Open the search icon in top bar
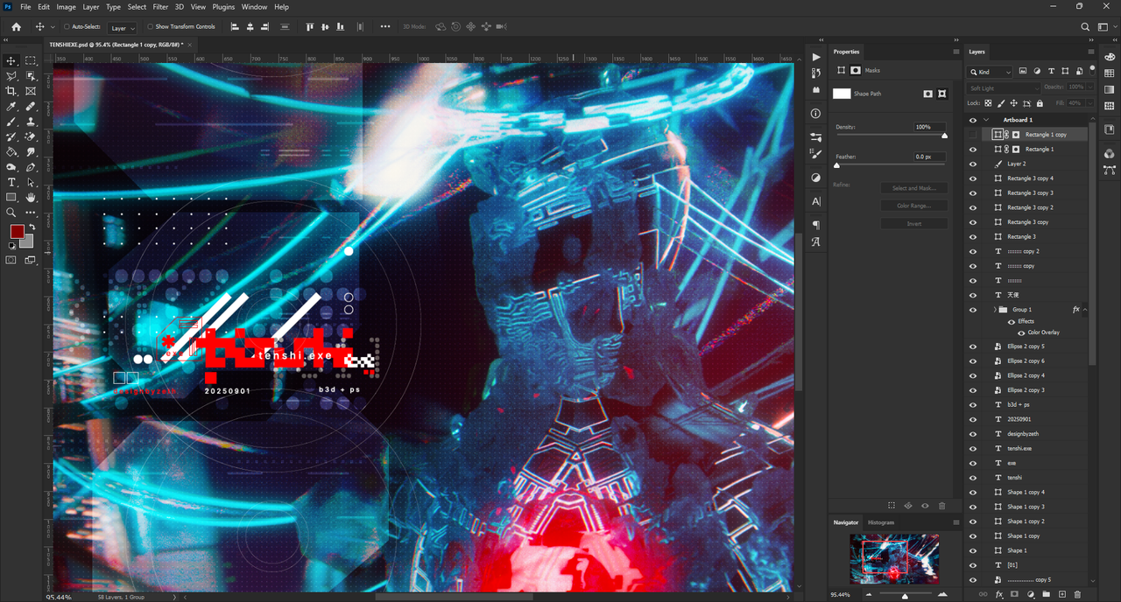 [x=1085, y=27]
